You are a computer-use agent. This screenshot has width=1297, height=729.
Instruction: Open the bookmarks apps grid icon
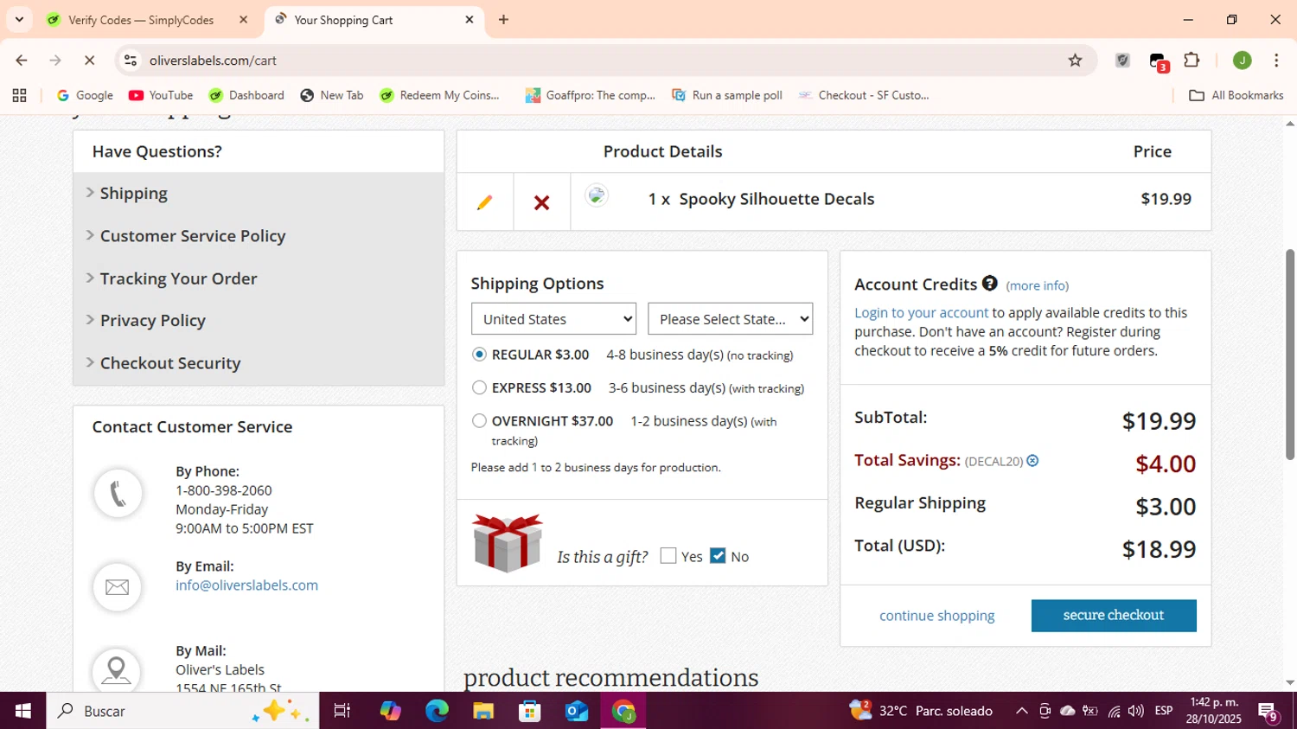[19, 95]
